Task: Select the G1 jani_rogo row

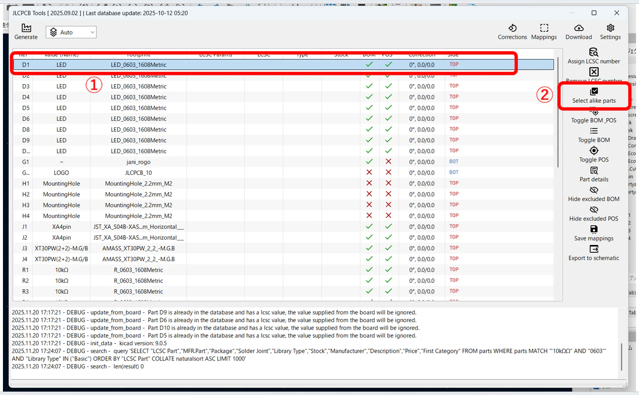Action: 283,162
